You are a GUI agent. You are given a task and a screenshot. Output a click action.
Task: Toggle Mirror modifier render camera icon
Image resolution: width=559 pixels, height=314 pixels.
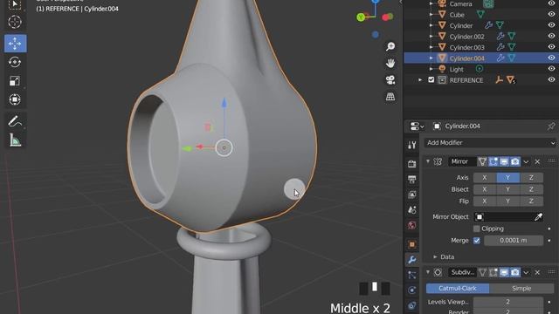[x=515, y=161]
